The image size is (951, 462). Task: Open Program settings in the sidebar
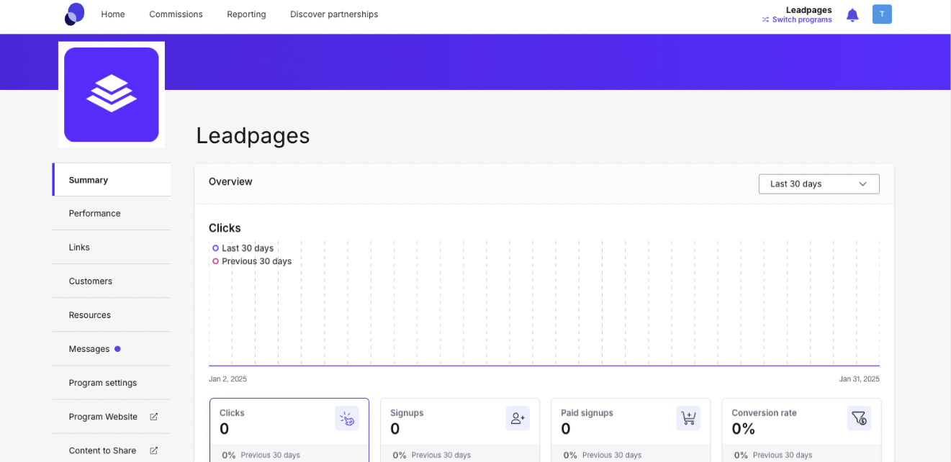pos(103,382)
